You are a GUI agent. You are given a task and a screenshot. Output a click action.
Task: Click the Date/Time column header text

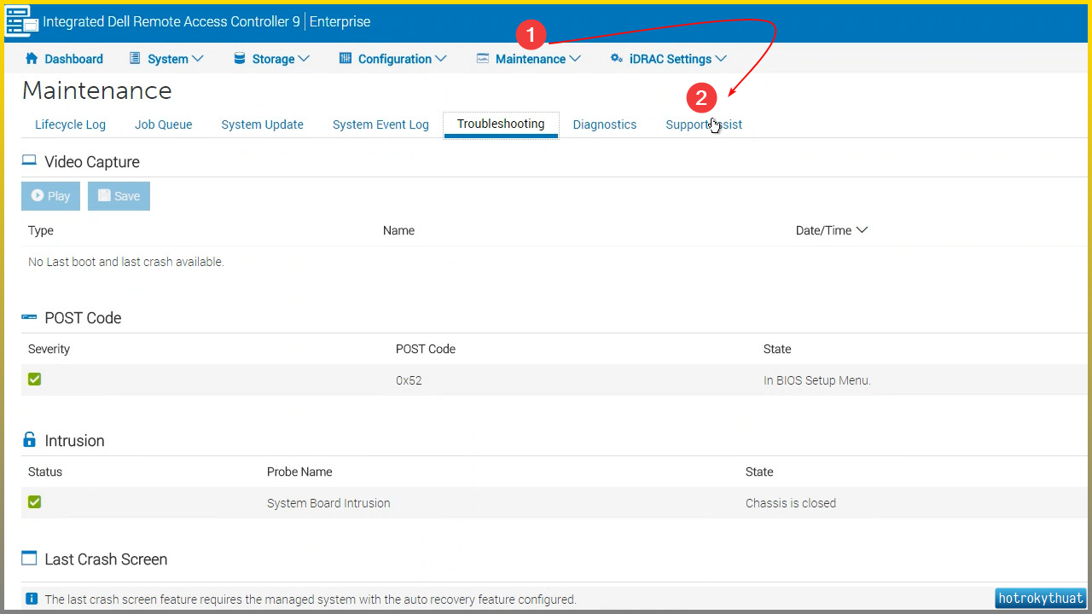point(823,230)
